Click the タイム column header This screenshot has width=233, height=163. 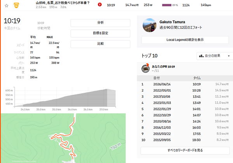[x=197, y=78]
